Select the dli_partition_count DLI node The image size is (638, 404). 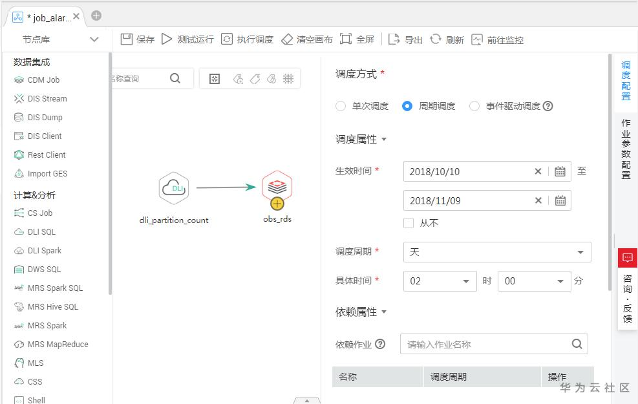pyautogui.click(x=174, y=188)
